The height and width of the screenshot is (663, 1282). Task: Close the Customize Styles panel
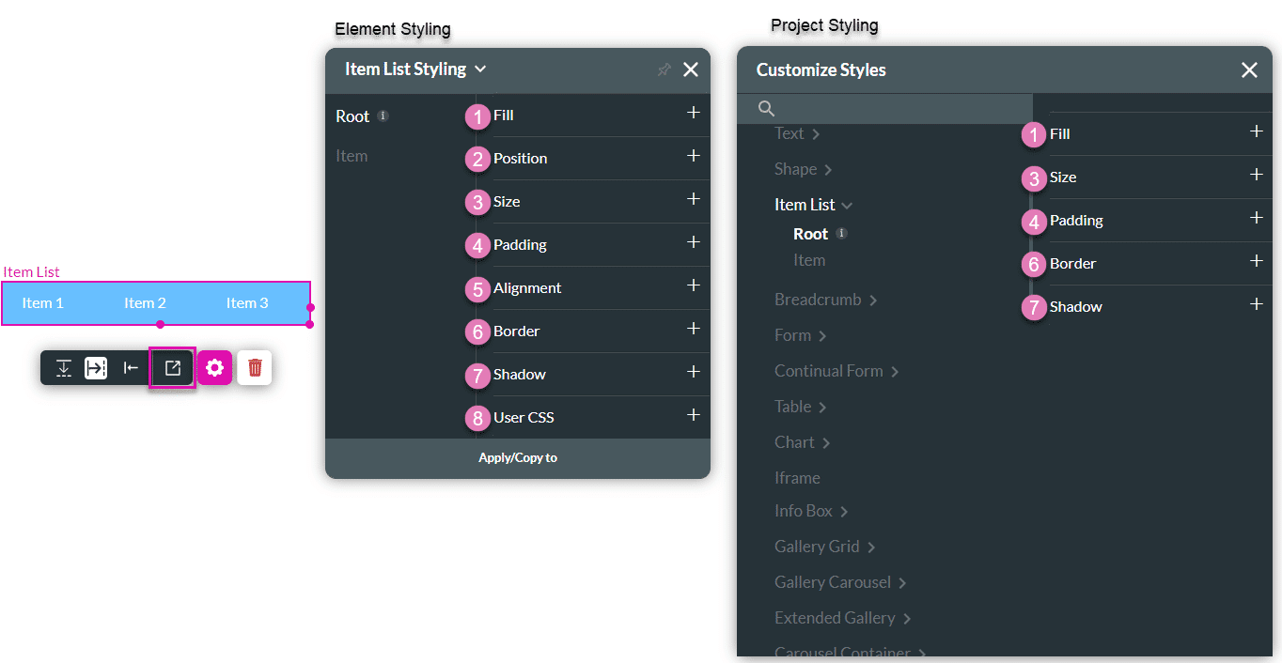click(x=1249, y=69)
